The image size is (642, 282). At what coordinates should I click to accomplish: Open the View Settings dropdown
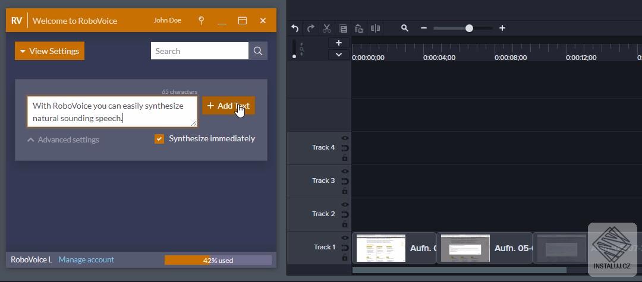(x=49, y=51)
